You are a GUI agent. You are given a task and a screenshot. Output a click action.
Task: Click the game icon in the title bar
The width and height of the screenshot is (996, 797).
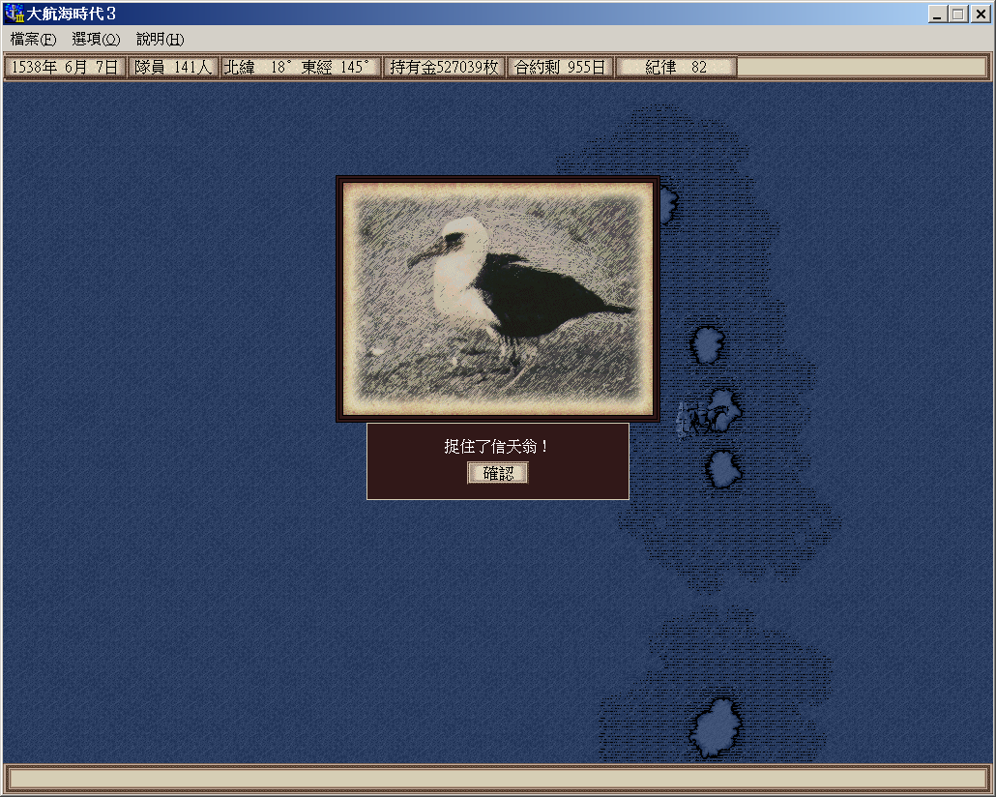pos(14,14)
